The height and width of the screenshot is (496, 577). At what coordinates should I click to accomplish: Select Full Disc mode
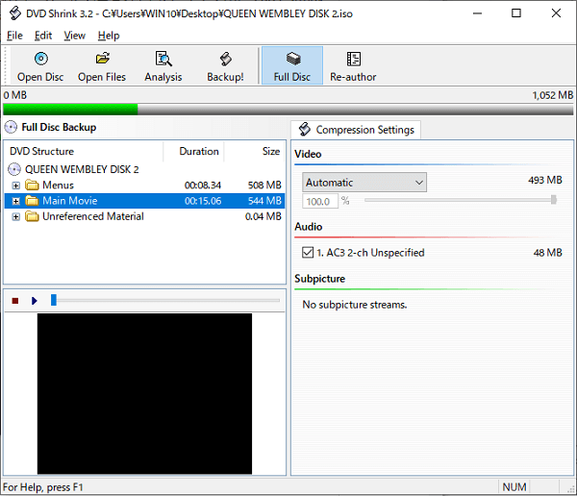(x=292, y=65)
